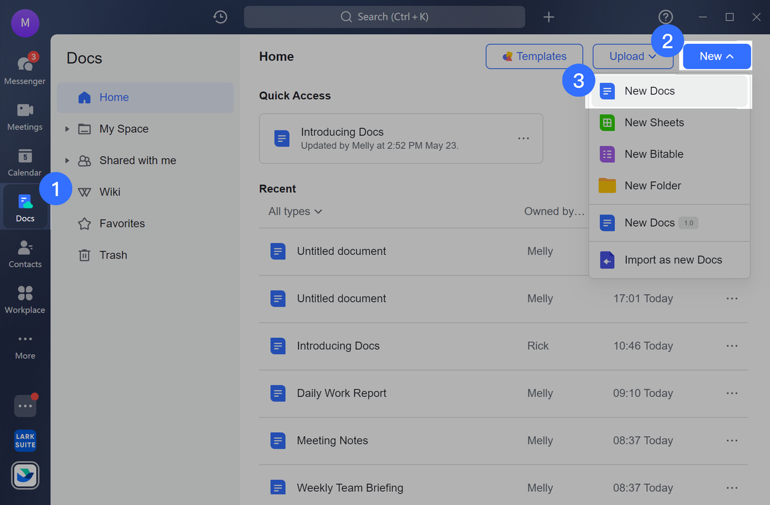Screen dimensions: 770x505
Task: Open the Upload dropdown
Action: pyautogui.click(x=632, y=57)
